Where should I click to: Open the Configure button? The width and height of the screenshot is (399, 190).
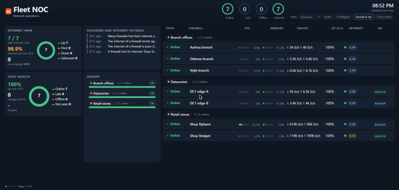tap(343, 17)
